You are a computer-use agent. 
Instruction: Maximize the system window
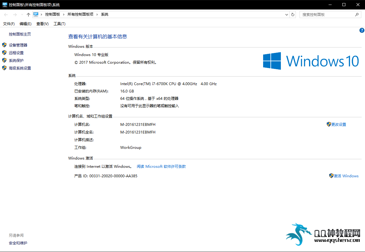click(x=344, y=5)
